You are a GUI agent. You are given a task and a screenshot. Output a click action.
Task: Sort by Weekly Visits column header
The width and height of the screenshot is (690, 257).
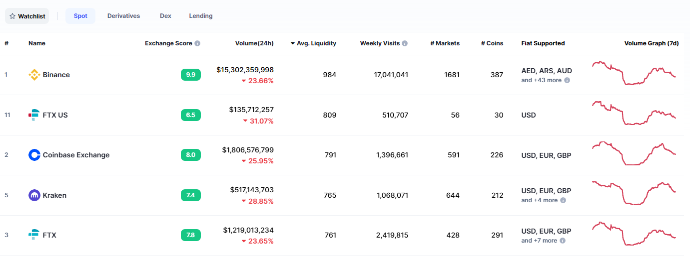click(x=380, y=43)
